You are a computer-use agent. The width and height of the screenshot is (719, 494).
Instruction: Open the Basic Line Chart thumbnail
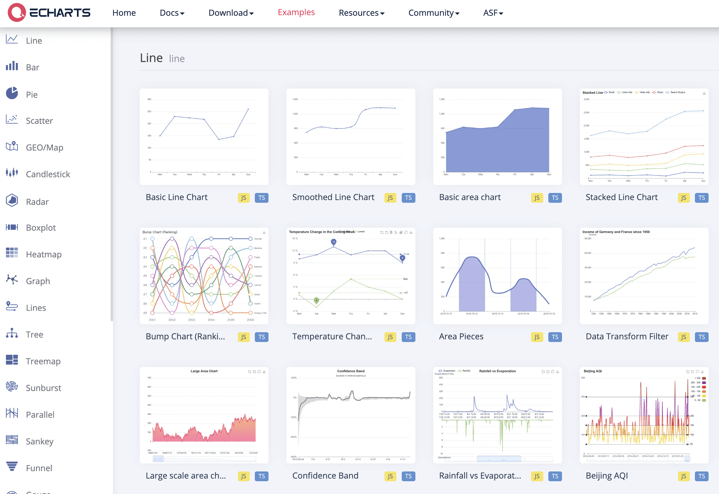204,137
